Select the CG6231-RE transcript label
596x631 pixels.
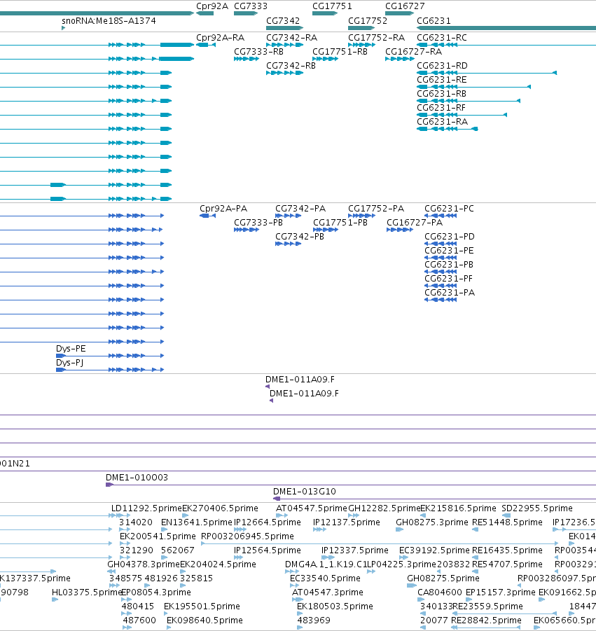point(441,80)
